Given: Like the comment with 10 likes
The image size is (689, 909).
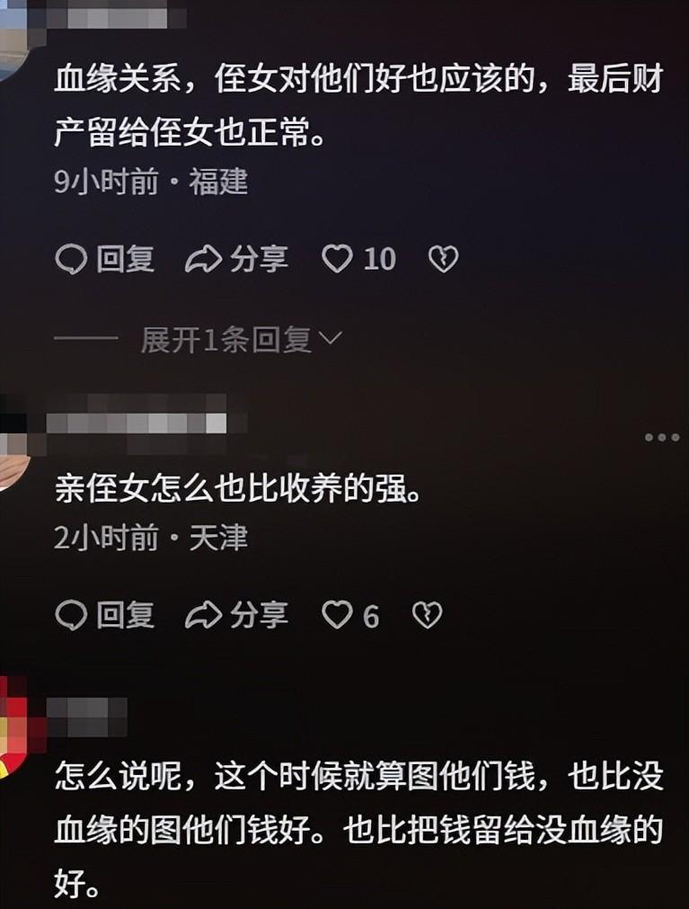Looking at the screenshot, I should click(x=358, y=259).
